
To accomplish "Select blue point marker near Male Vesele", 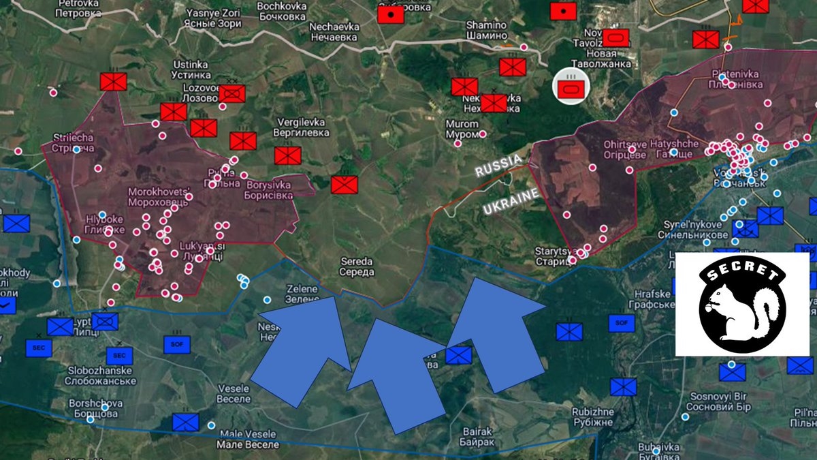I will [211, 425].
